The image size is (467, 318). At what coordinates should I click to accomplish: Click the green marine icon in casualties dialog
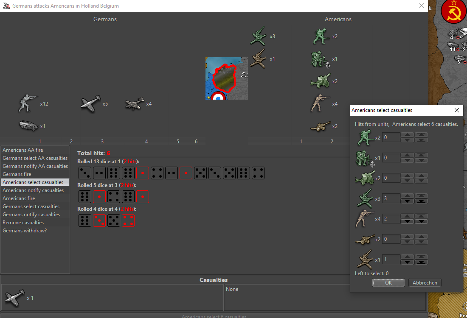(x=364, y=158)
